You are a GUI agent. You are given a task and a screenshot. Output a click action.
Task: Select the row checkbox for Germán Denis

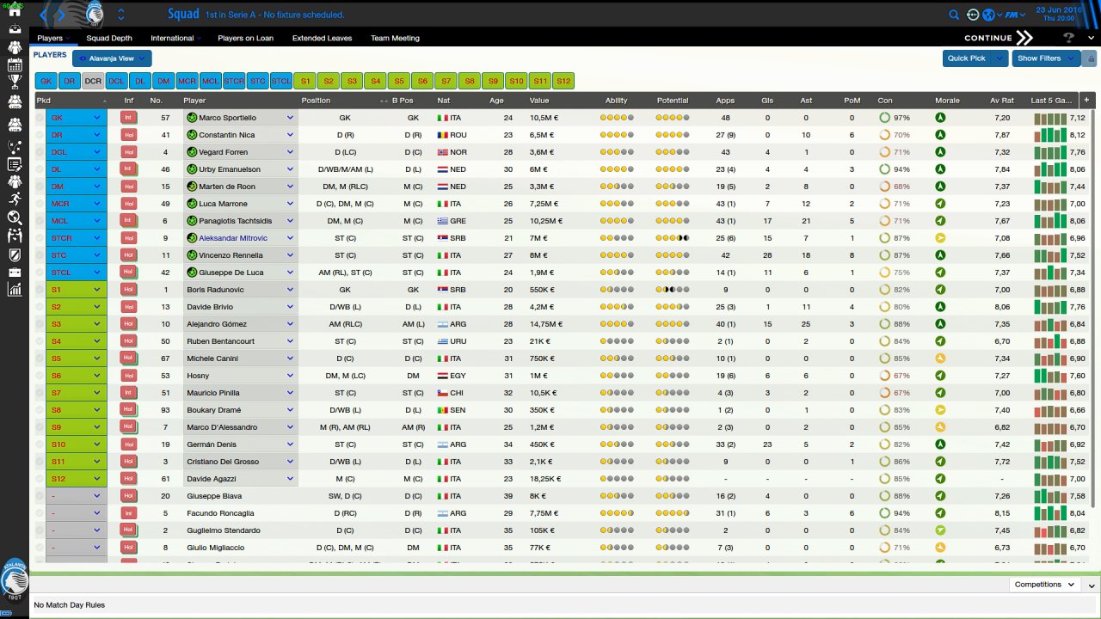point(40,444)
